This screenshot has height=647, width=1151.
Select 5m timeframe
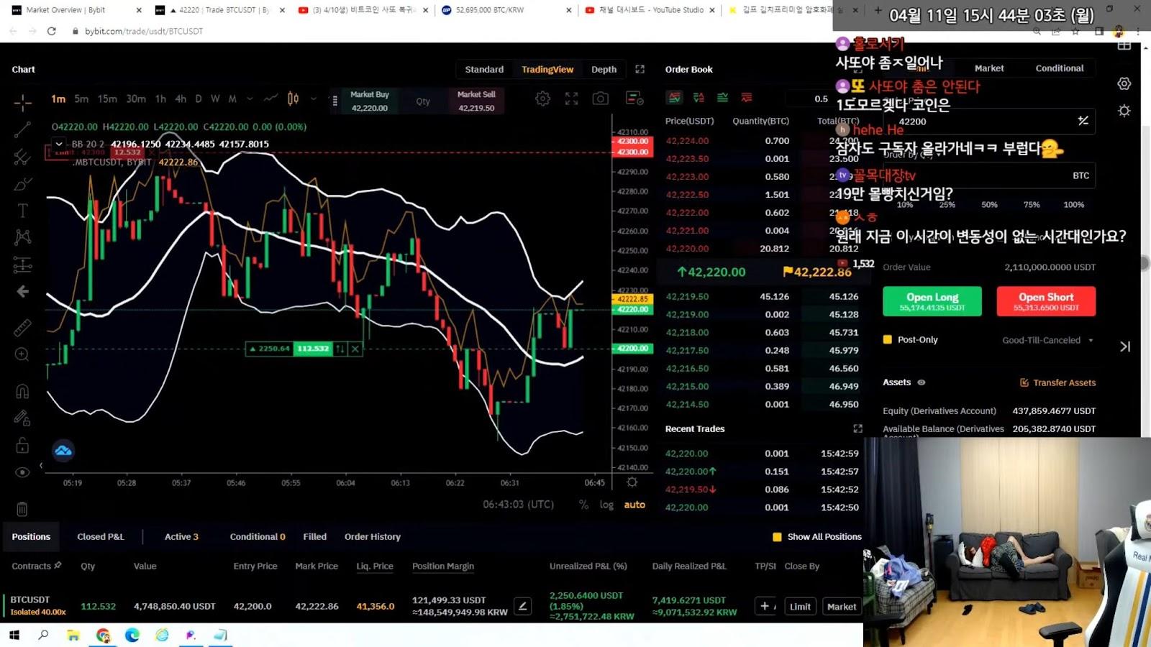pyautogui.click(x=81, y=98)
